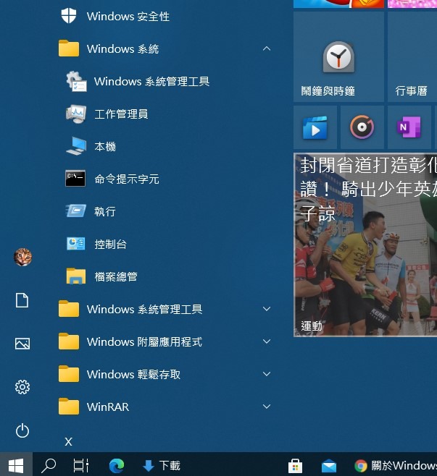Select the Windows 安全性 label text
437x476 pixels.
128,16
